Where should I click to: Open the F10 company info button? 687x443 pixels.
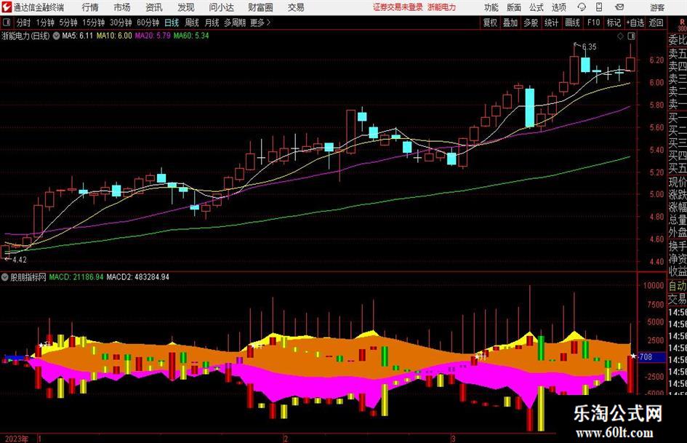tap(593, 23)
